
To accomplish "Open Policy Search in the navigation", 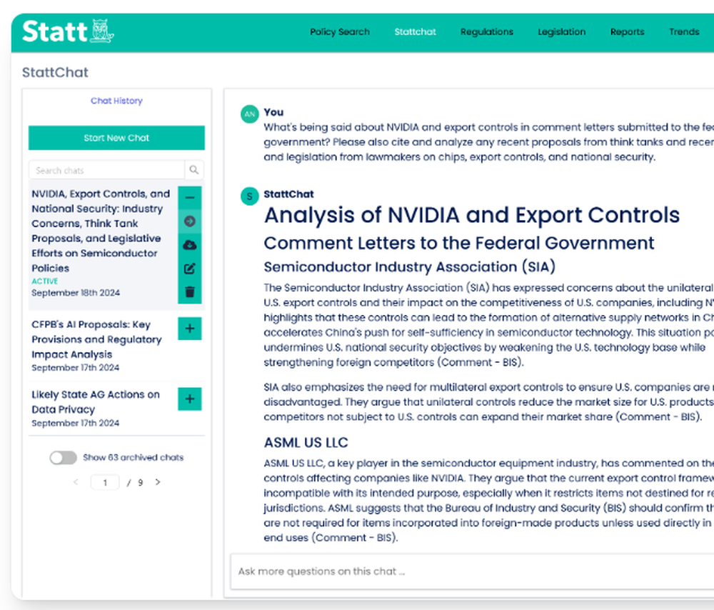I will [340, 32].
